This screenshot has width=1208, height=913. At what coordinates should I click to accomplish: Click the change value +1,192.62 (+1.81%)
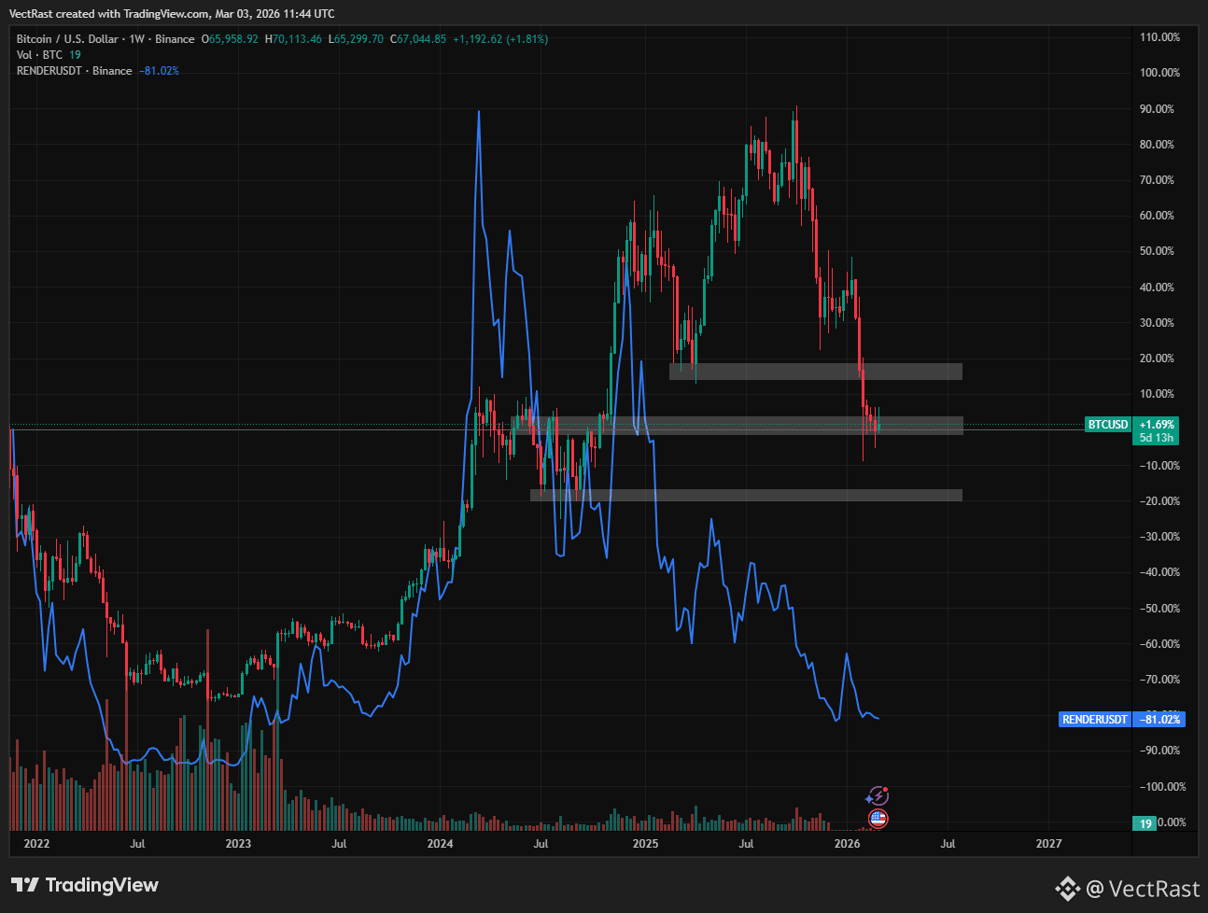tap(500, 39)
